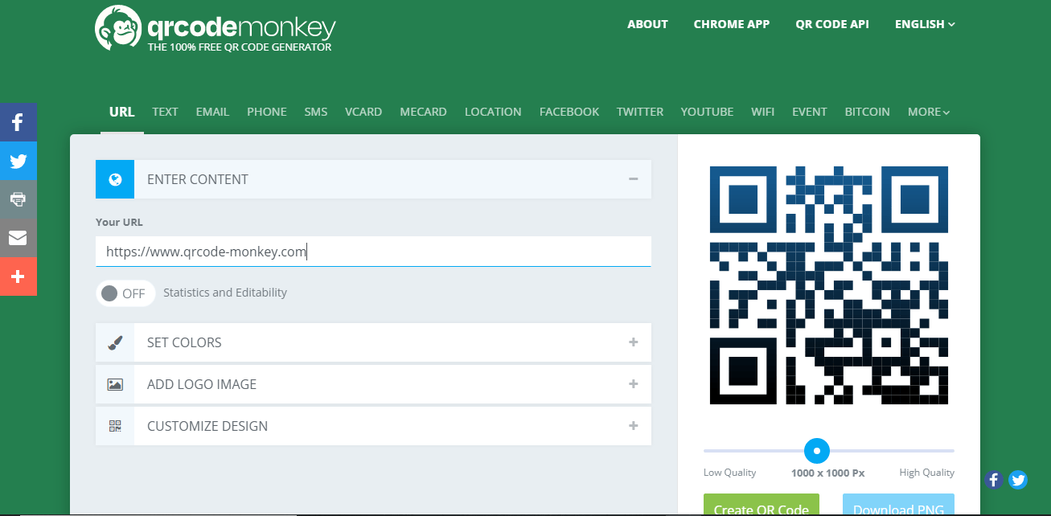Open the About page link
The width and height of the screenshot is (1051, 516).
(x=647, y=24)
